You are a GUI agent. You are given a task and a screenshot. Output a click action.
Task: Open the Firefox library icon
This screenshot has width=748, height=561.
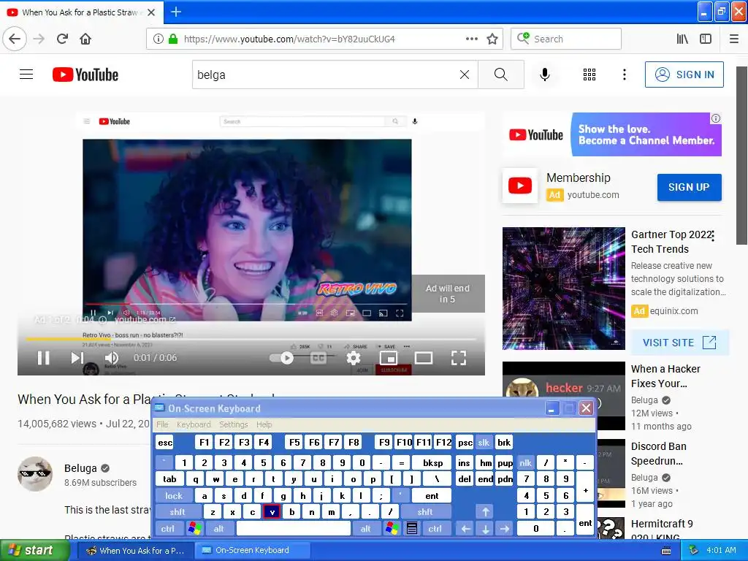tap(682, 39)
